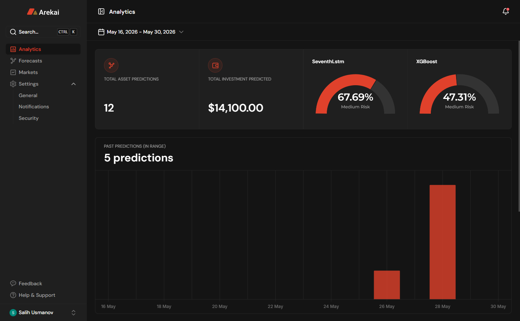Click the total investment wallet icon
Image resolution: width=520 pixels, height=321 pixels.
[215, 65]
